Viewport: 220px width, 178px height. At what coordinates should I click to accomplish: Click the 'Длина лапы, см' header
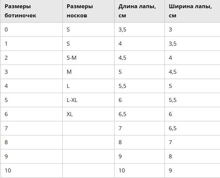click(x=140, y=11)
